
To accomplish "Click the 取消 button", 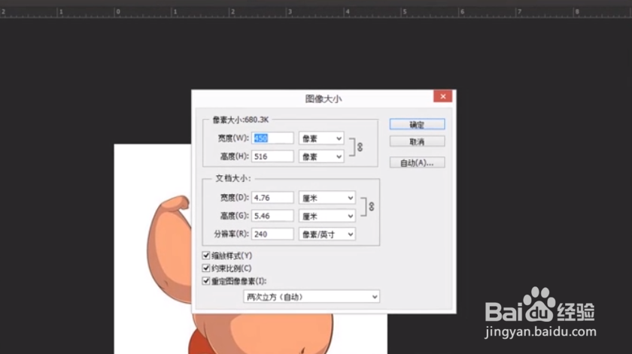I will [x=417, y=141].
